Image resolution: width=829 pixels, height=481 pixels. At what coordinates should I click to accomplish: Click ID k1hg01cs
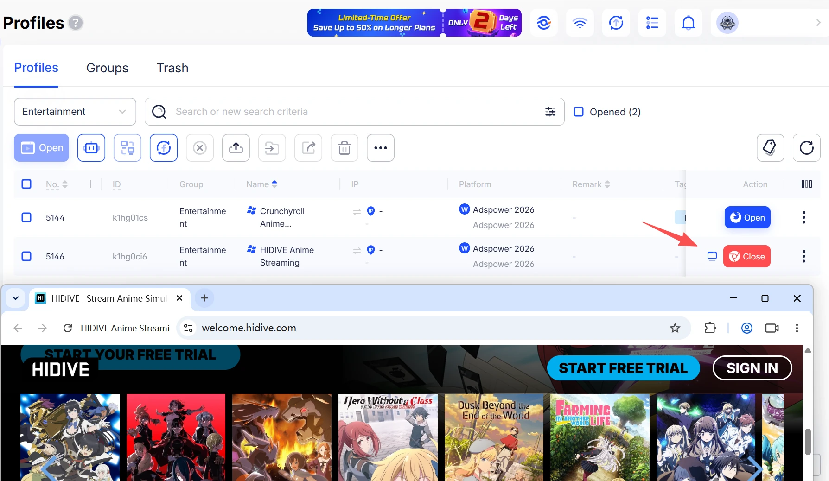point(130,217)
